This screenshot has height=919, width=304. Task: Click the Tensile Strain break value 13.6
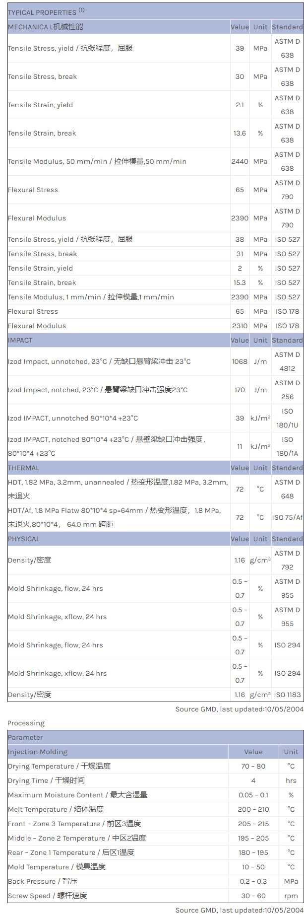pos(240,133)
